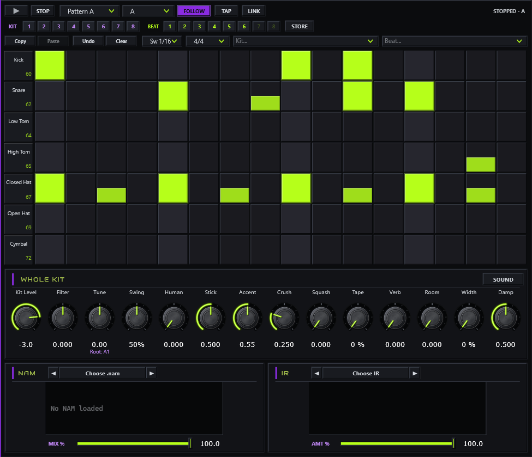Go to next IR arrow

coord(415,373)
